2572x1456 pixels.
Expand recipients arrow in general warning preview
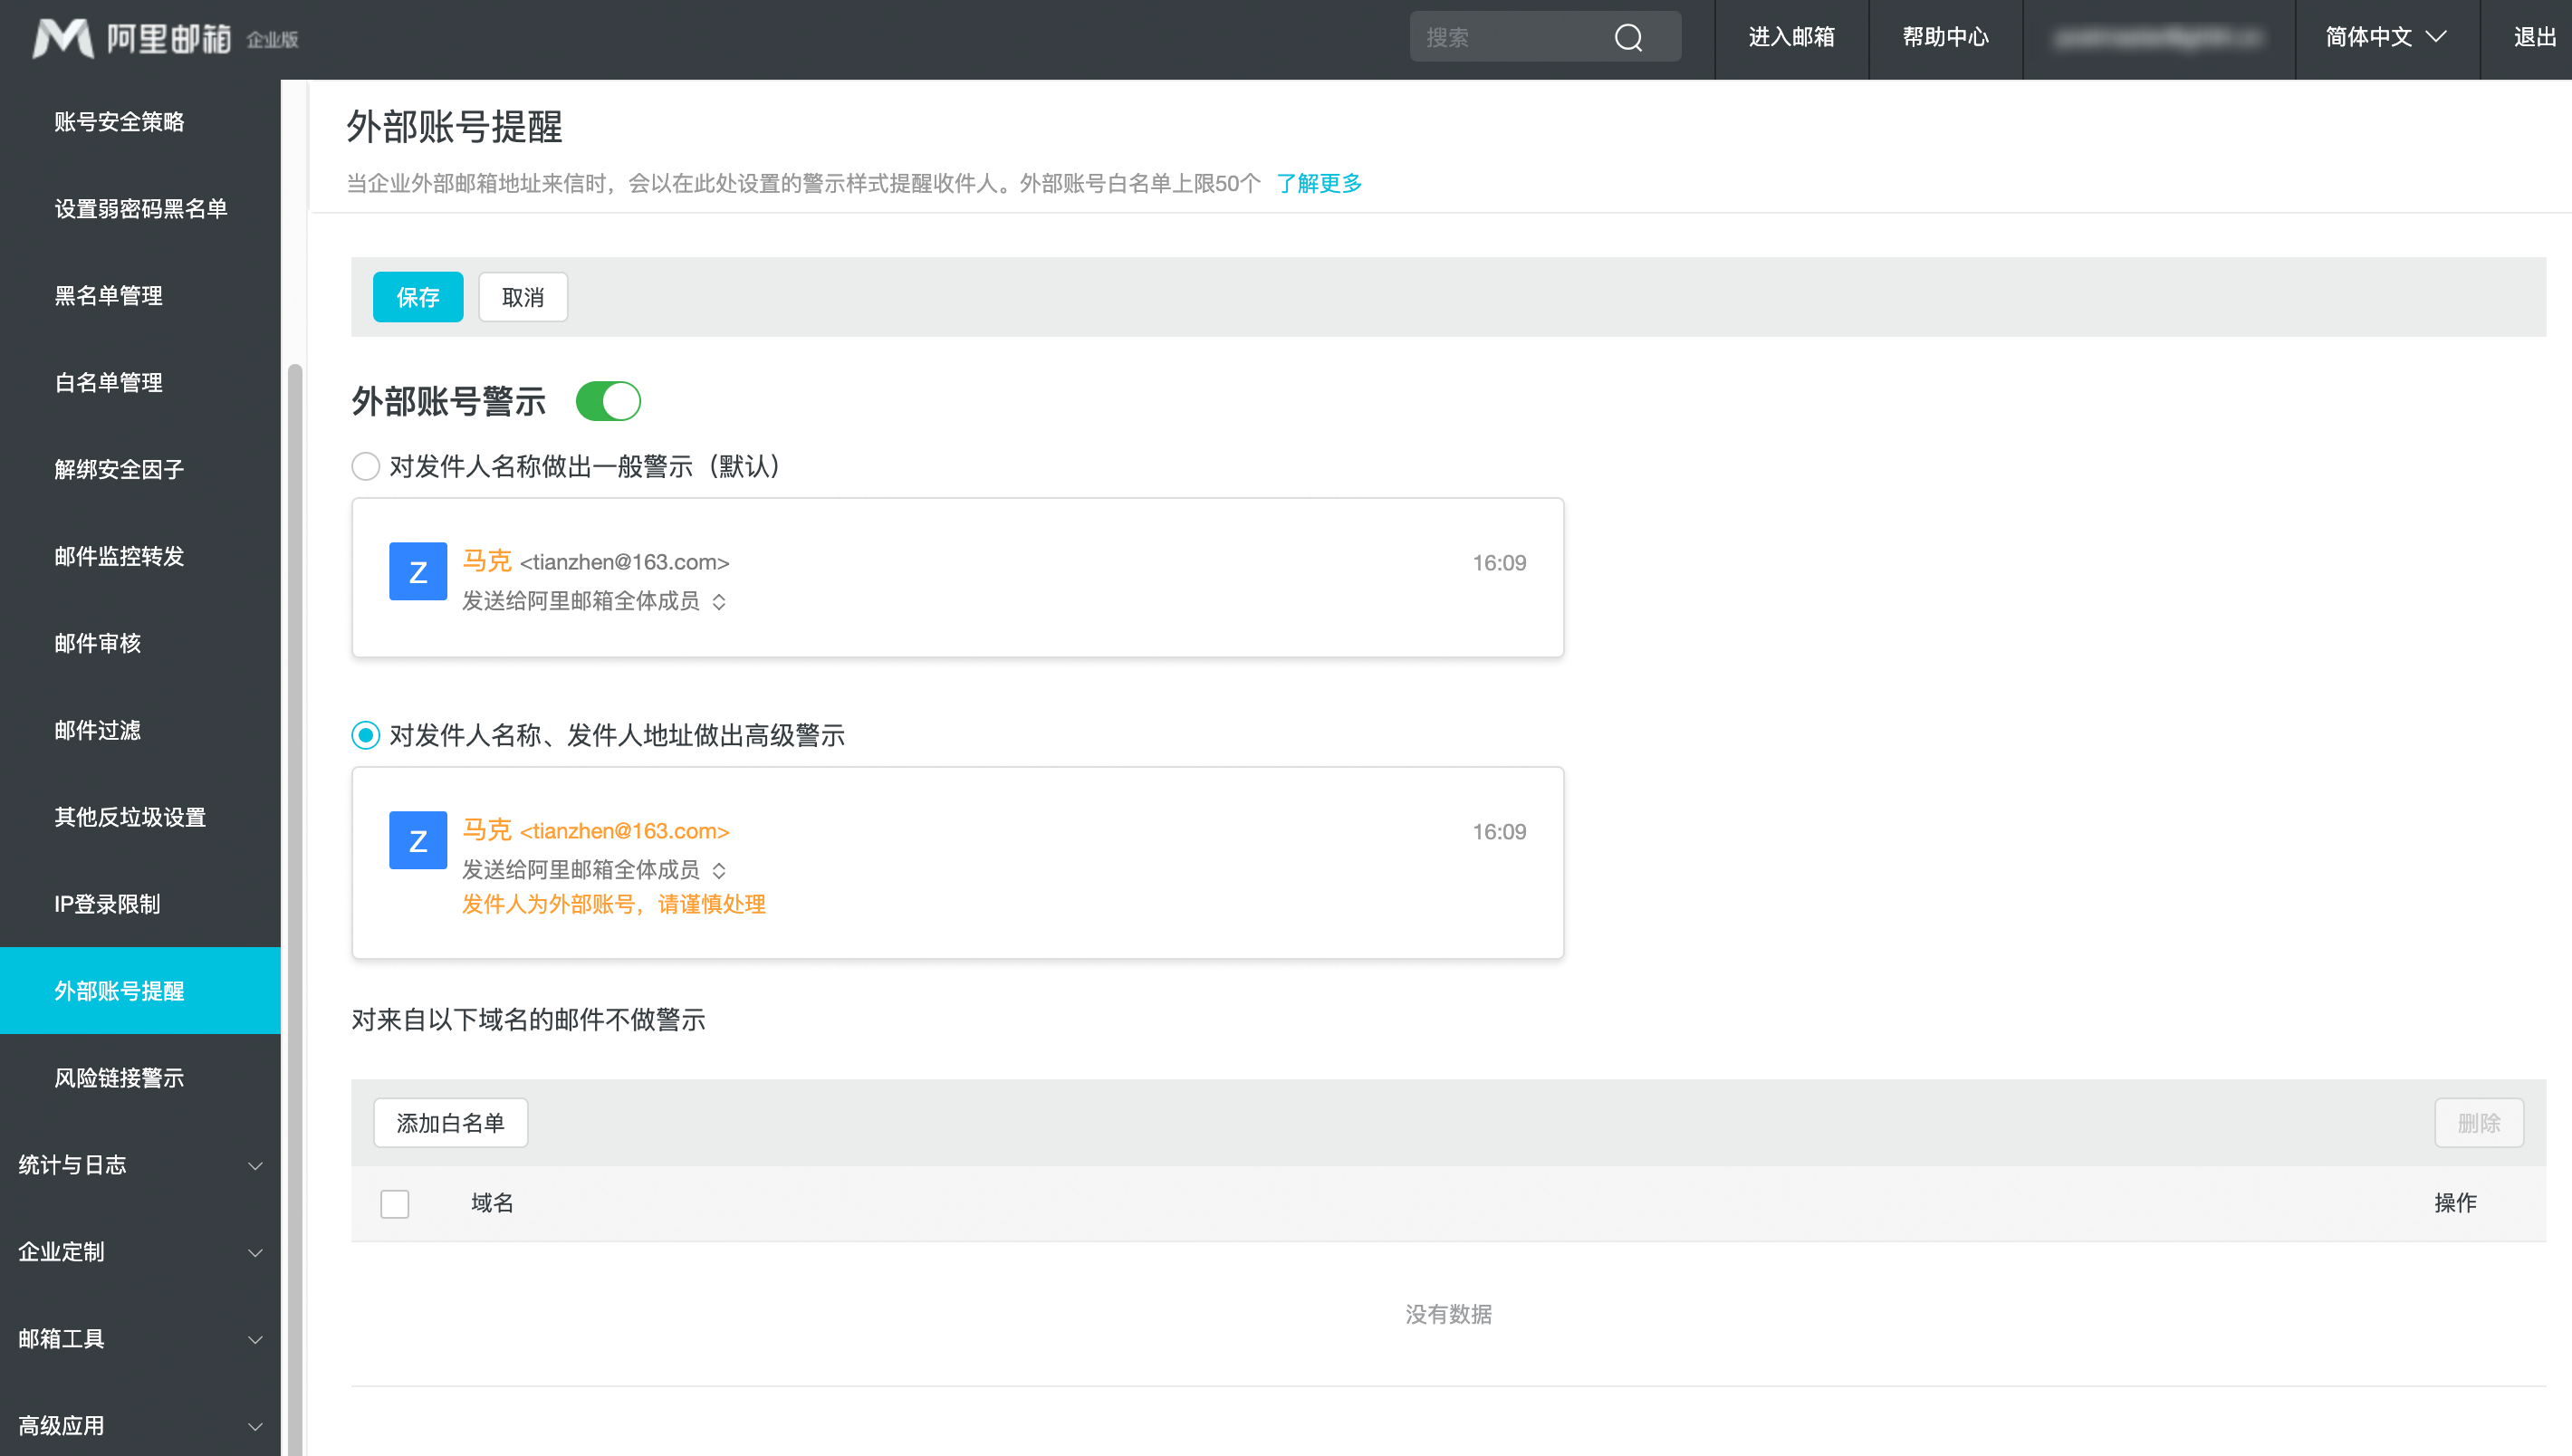719,602
